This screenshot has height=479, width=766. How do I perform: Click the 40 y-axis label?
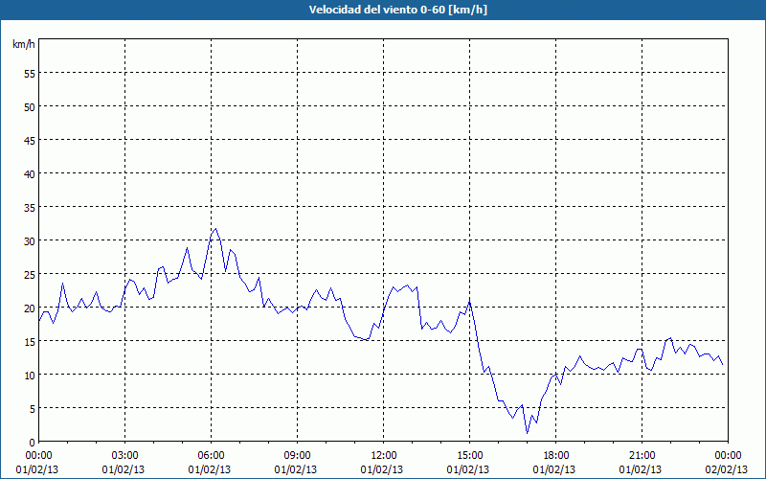[30, 174]
